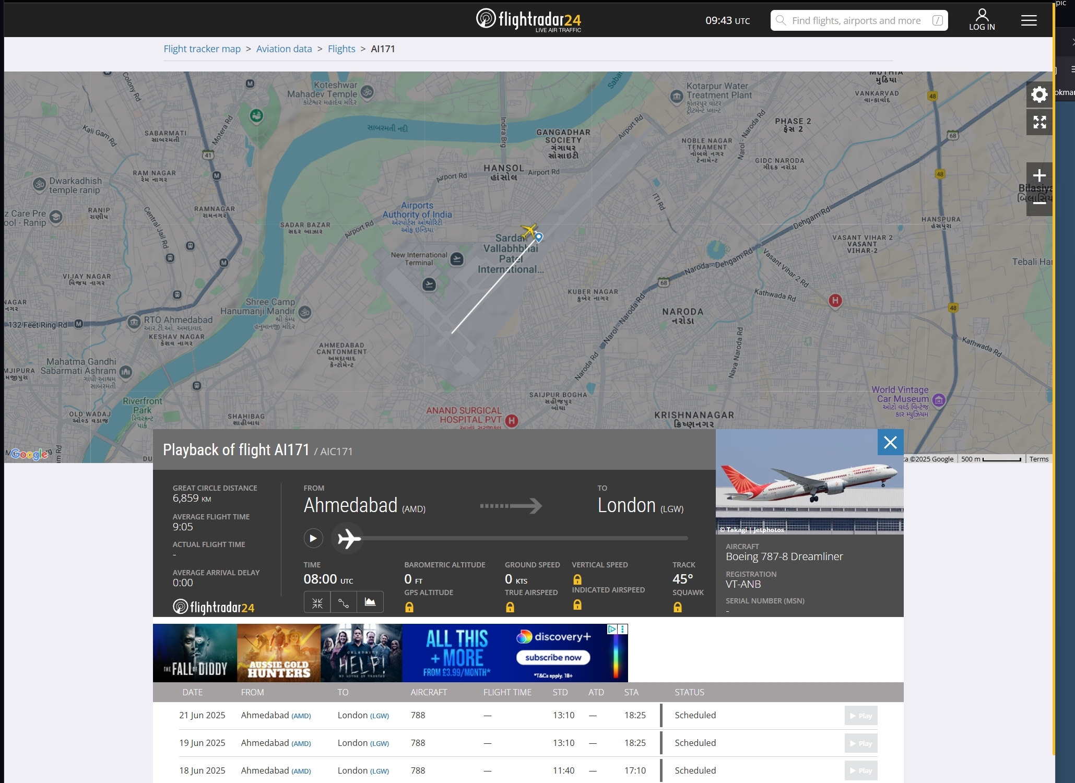Click the blue location pin by the aircraft
This screenshot has height=783, width=1075.
click(x=539, y=237)
